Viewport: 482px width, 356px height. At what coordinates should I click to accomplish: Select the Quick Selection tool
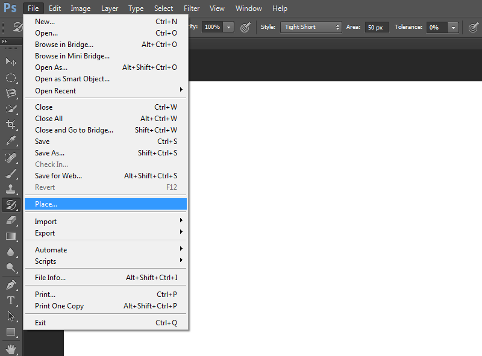11,109
